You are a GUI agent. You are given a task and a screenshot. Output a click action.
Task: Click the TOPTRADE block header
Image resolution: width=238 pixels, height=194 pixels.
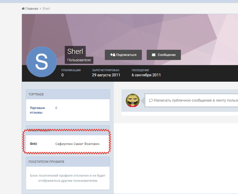click(68, 94)
